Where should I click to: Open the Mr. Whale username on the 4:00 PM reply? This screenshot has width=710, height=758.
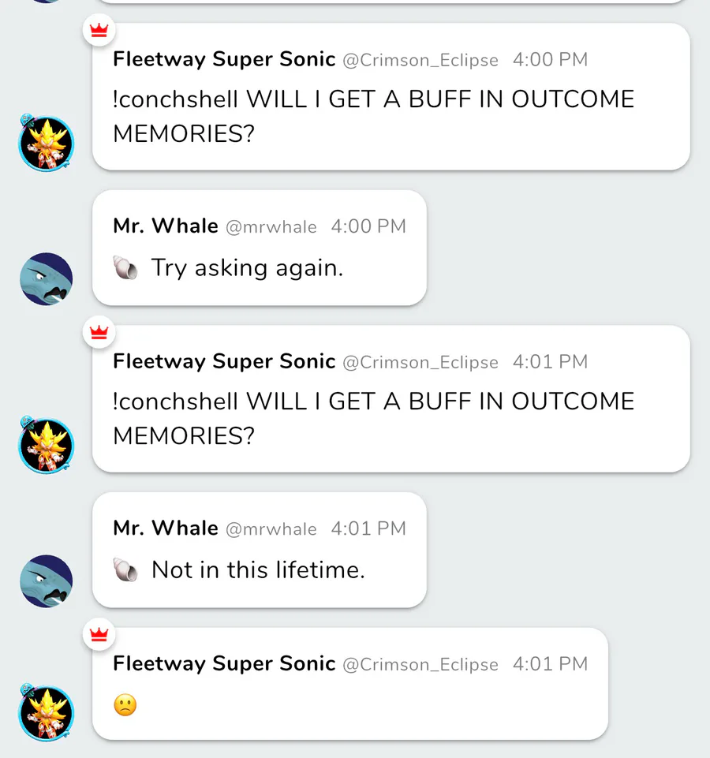pyautogui.click(x=166, y=226)
